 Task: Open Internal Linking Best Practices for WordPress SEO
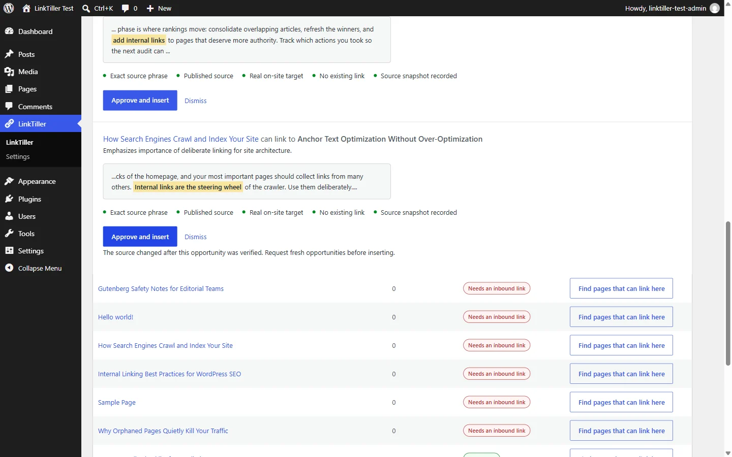click(170, 374)
